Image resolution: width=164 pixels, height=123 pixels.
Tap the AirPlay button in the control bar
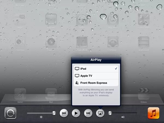[100, 113]
